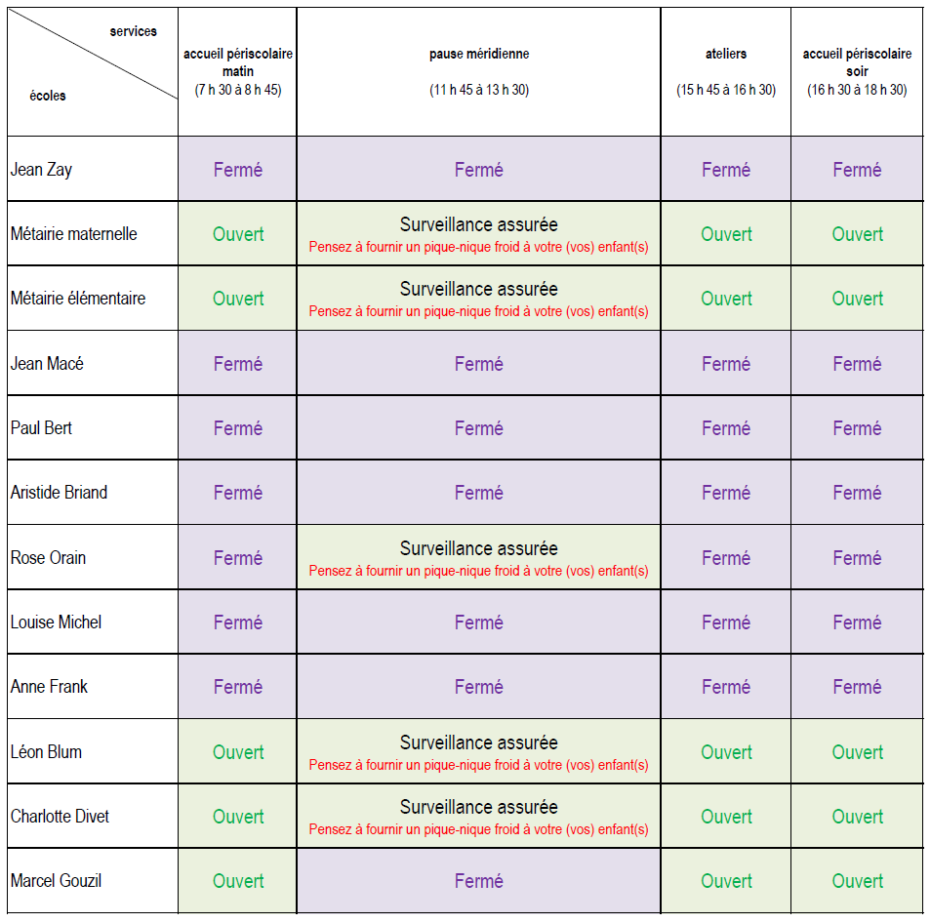
Task: Select Aristide Briand evening 'Fermé' cell
Action: (x=857, y=493)
